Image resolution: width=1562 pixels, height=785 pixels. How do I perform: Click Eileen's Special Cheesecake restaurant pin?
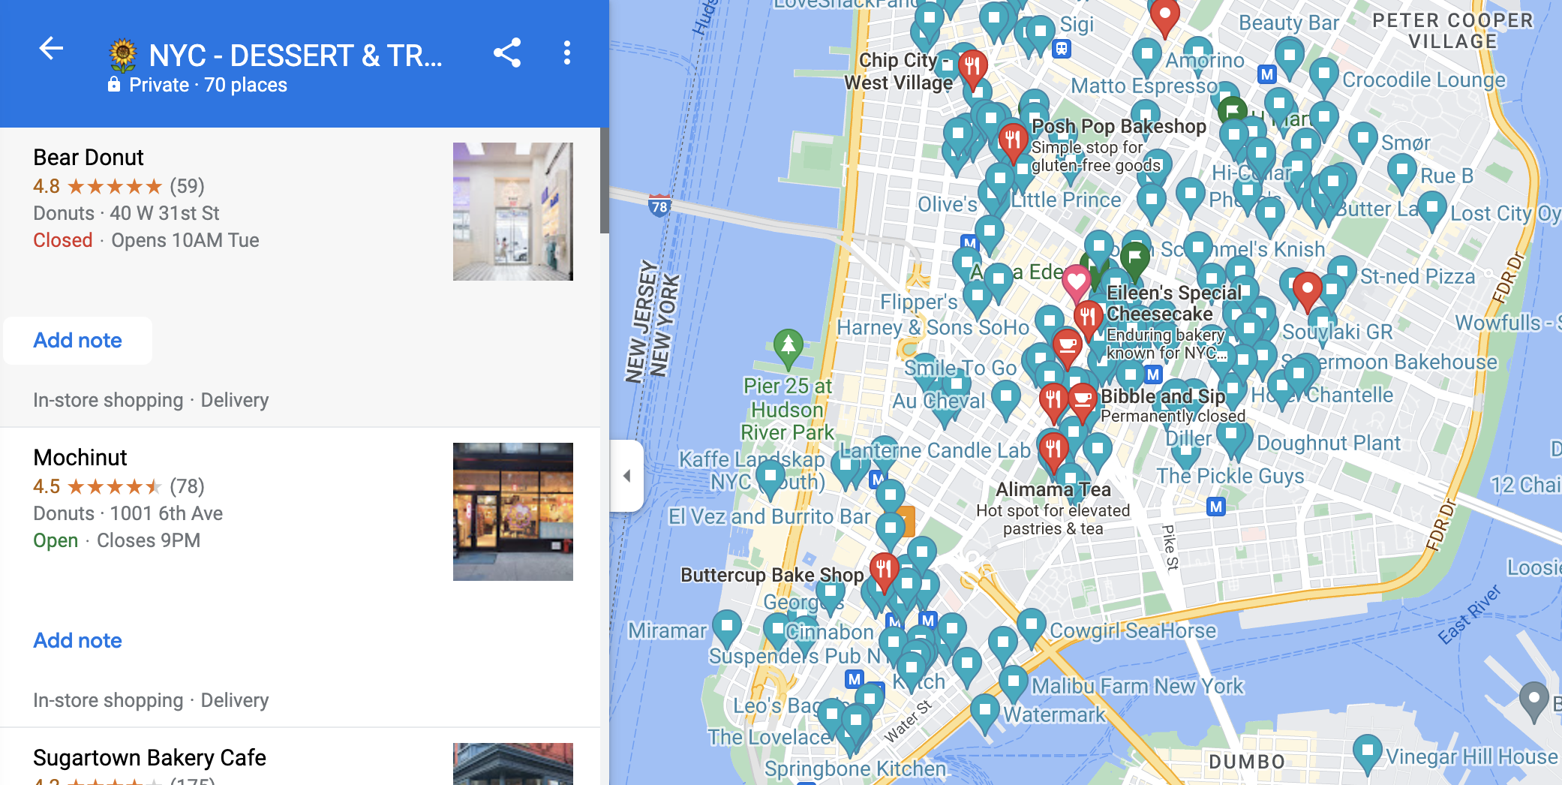pyautogui.click(x=1087, y=318)
